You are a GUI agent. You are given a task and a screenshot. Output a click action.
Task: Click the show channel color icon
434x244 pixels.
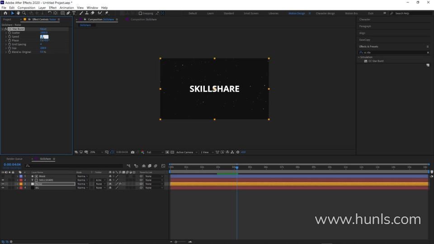(143, 152)
